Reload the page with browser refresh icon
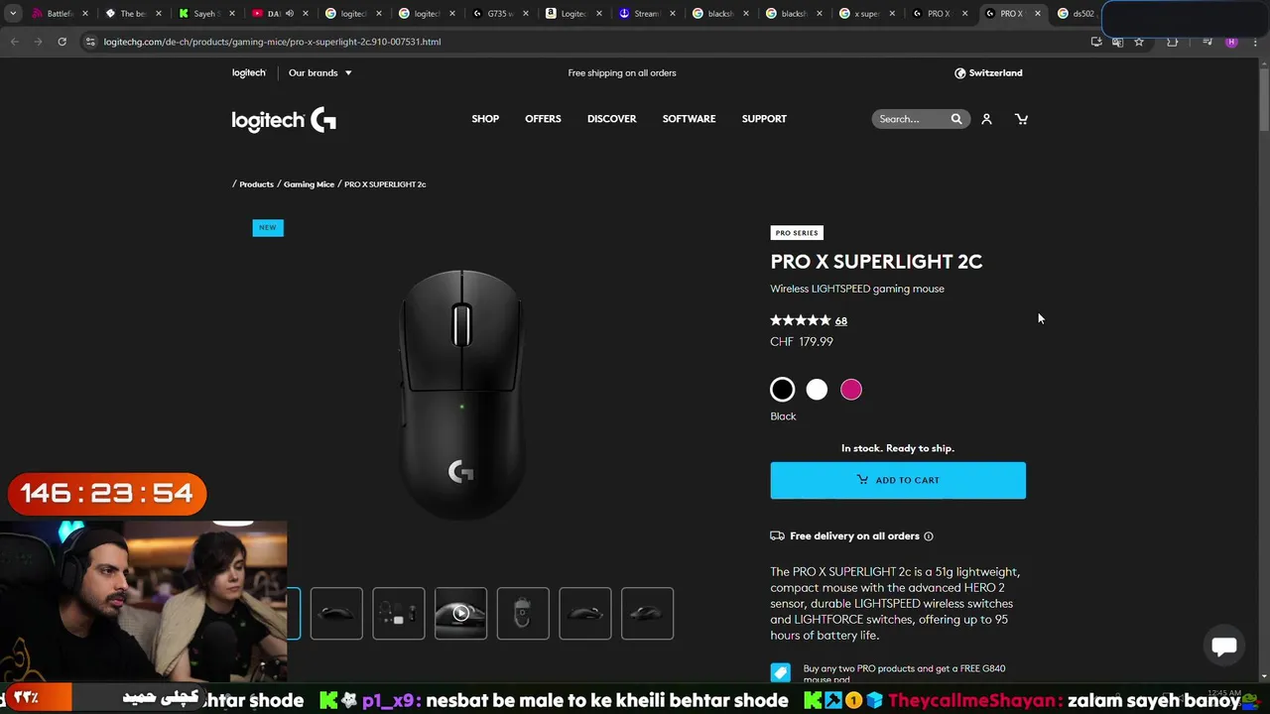This screenshot has height=714, width=1270. coord(62,42)
